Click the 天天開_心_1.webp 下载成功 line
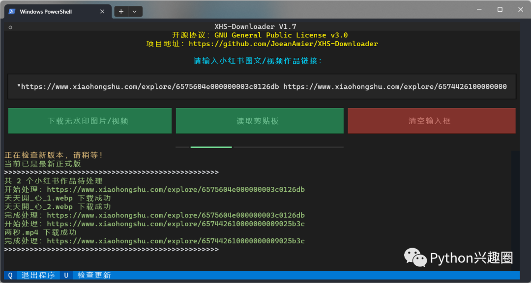Image resolution: width=531 pixels, height=283 pixels. coord(58,198)
